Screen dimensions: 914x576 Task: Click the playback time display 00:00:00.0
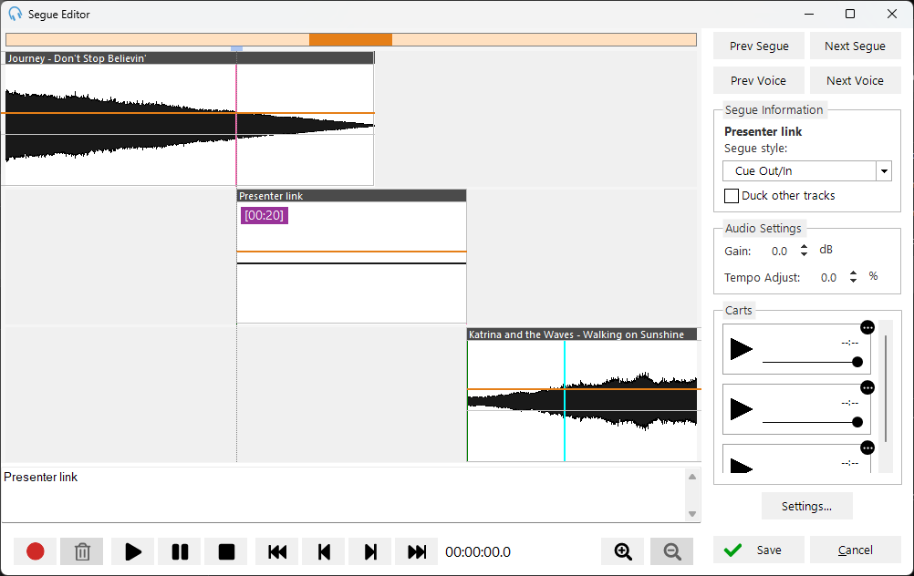coord(478,552)
